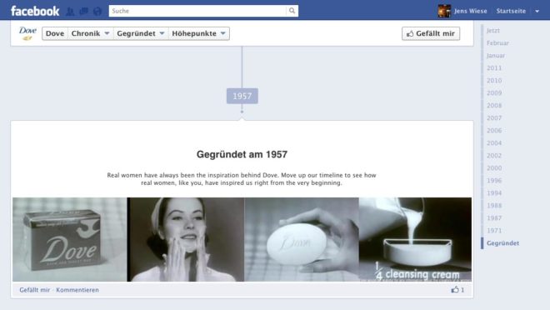Jump to 2011 in timeline sidebar
Screen dimensions: 550x310
pos(494,68)
